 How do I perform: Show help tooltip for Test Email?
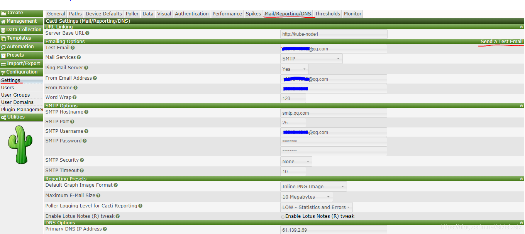[x=73, y=48]
